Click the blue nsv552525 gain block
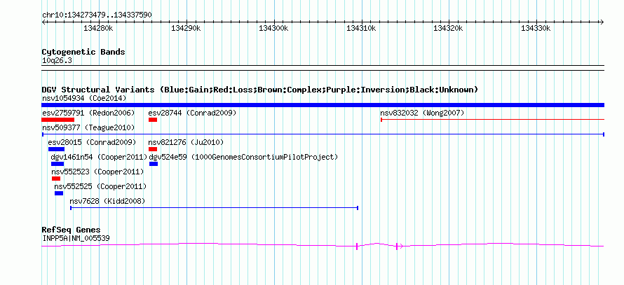Image resolution: width=624 pixels, height=285 pixels. (x=59, y=193)
